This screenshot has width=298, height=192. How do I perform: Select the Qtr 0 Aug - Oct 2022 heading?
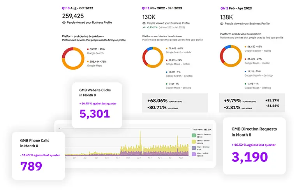pyautogui.click(x=78, y=8)
